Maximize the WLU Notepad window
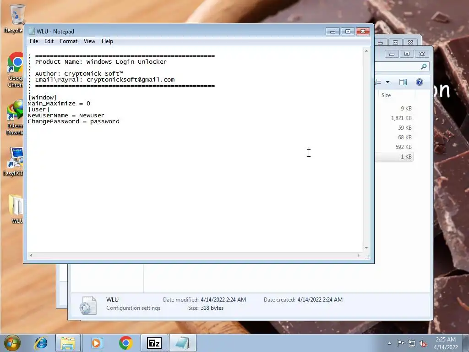Image resolution: width=469 pixels, height=352 pixels. (x=348, y=32)
